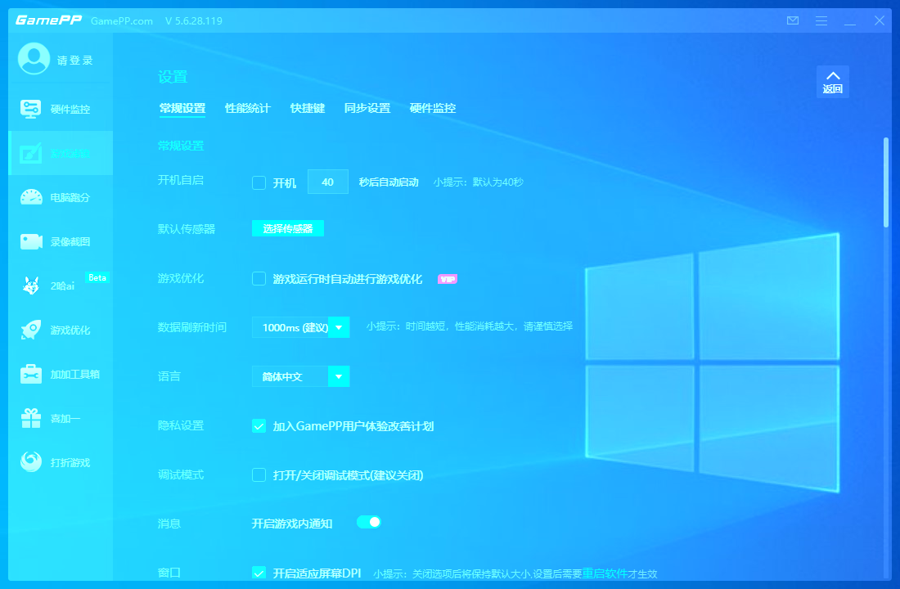Viewport: 900px width, 589px height.
Task: Enable the 开机 auto-start checkbox
Action: click(259, 182)
